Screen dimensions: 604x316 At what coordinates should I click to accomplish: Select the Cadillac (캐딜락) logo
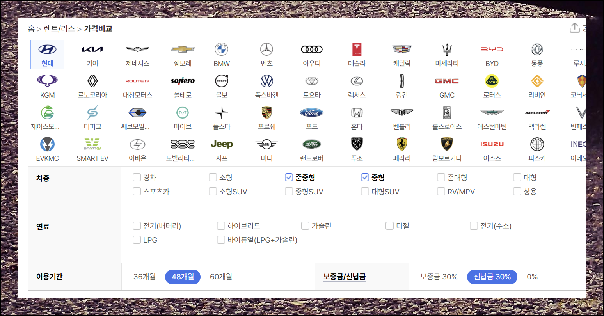[x=402, y=50]
